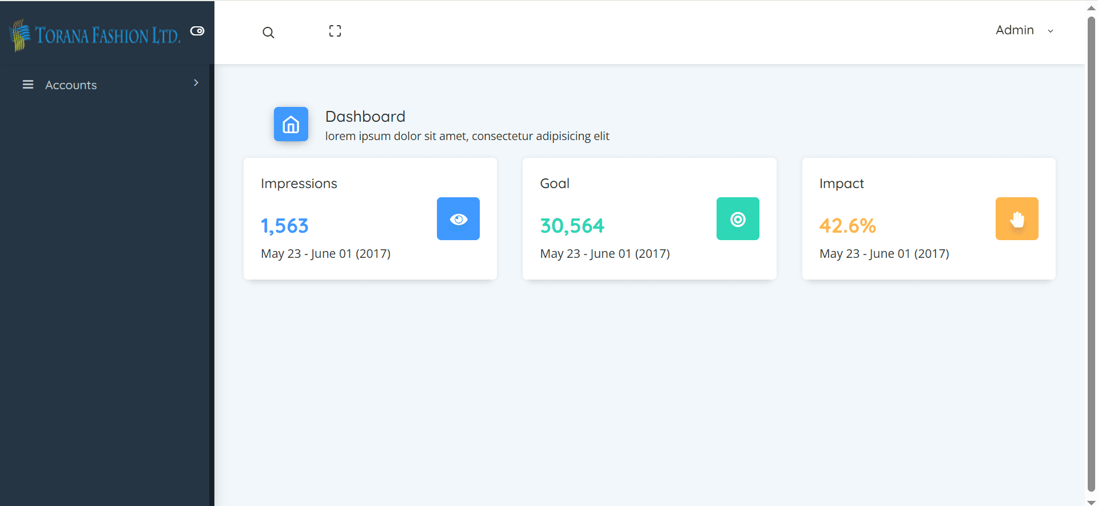The image size is (1098, 506).
Task: Enter fullscreen mode using the header icon
Action: [x=335, y=31]
